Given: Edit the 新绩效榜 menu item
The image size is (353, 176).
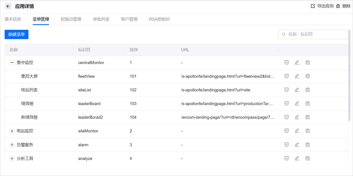Looking at the screenshot, I should 297,117.
